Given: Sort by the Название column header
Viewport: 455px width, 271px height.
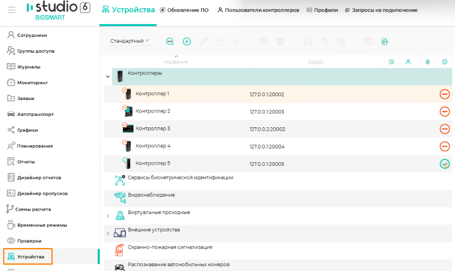Looking at the screenshot, I should point(176,62).
